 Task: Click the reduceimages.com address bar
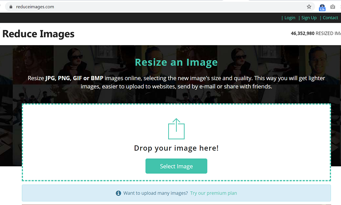160,7
